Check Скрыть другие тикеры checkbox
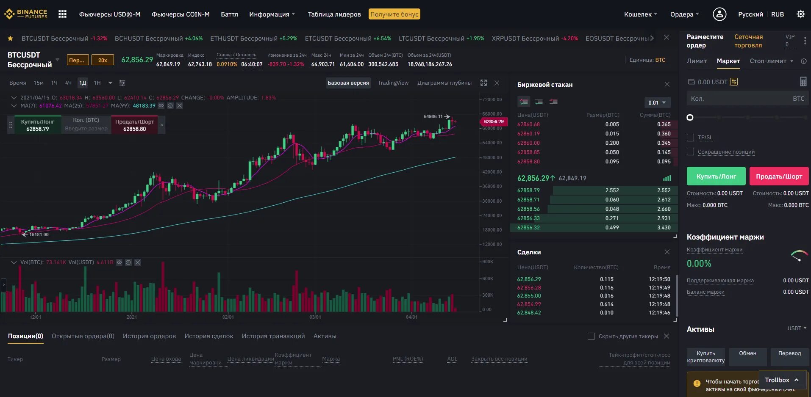811x397 pixels. 591,336
